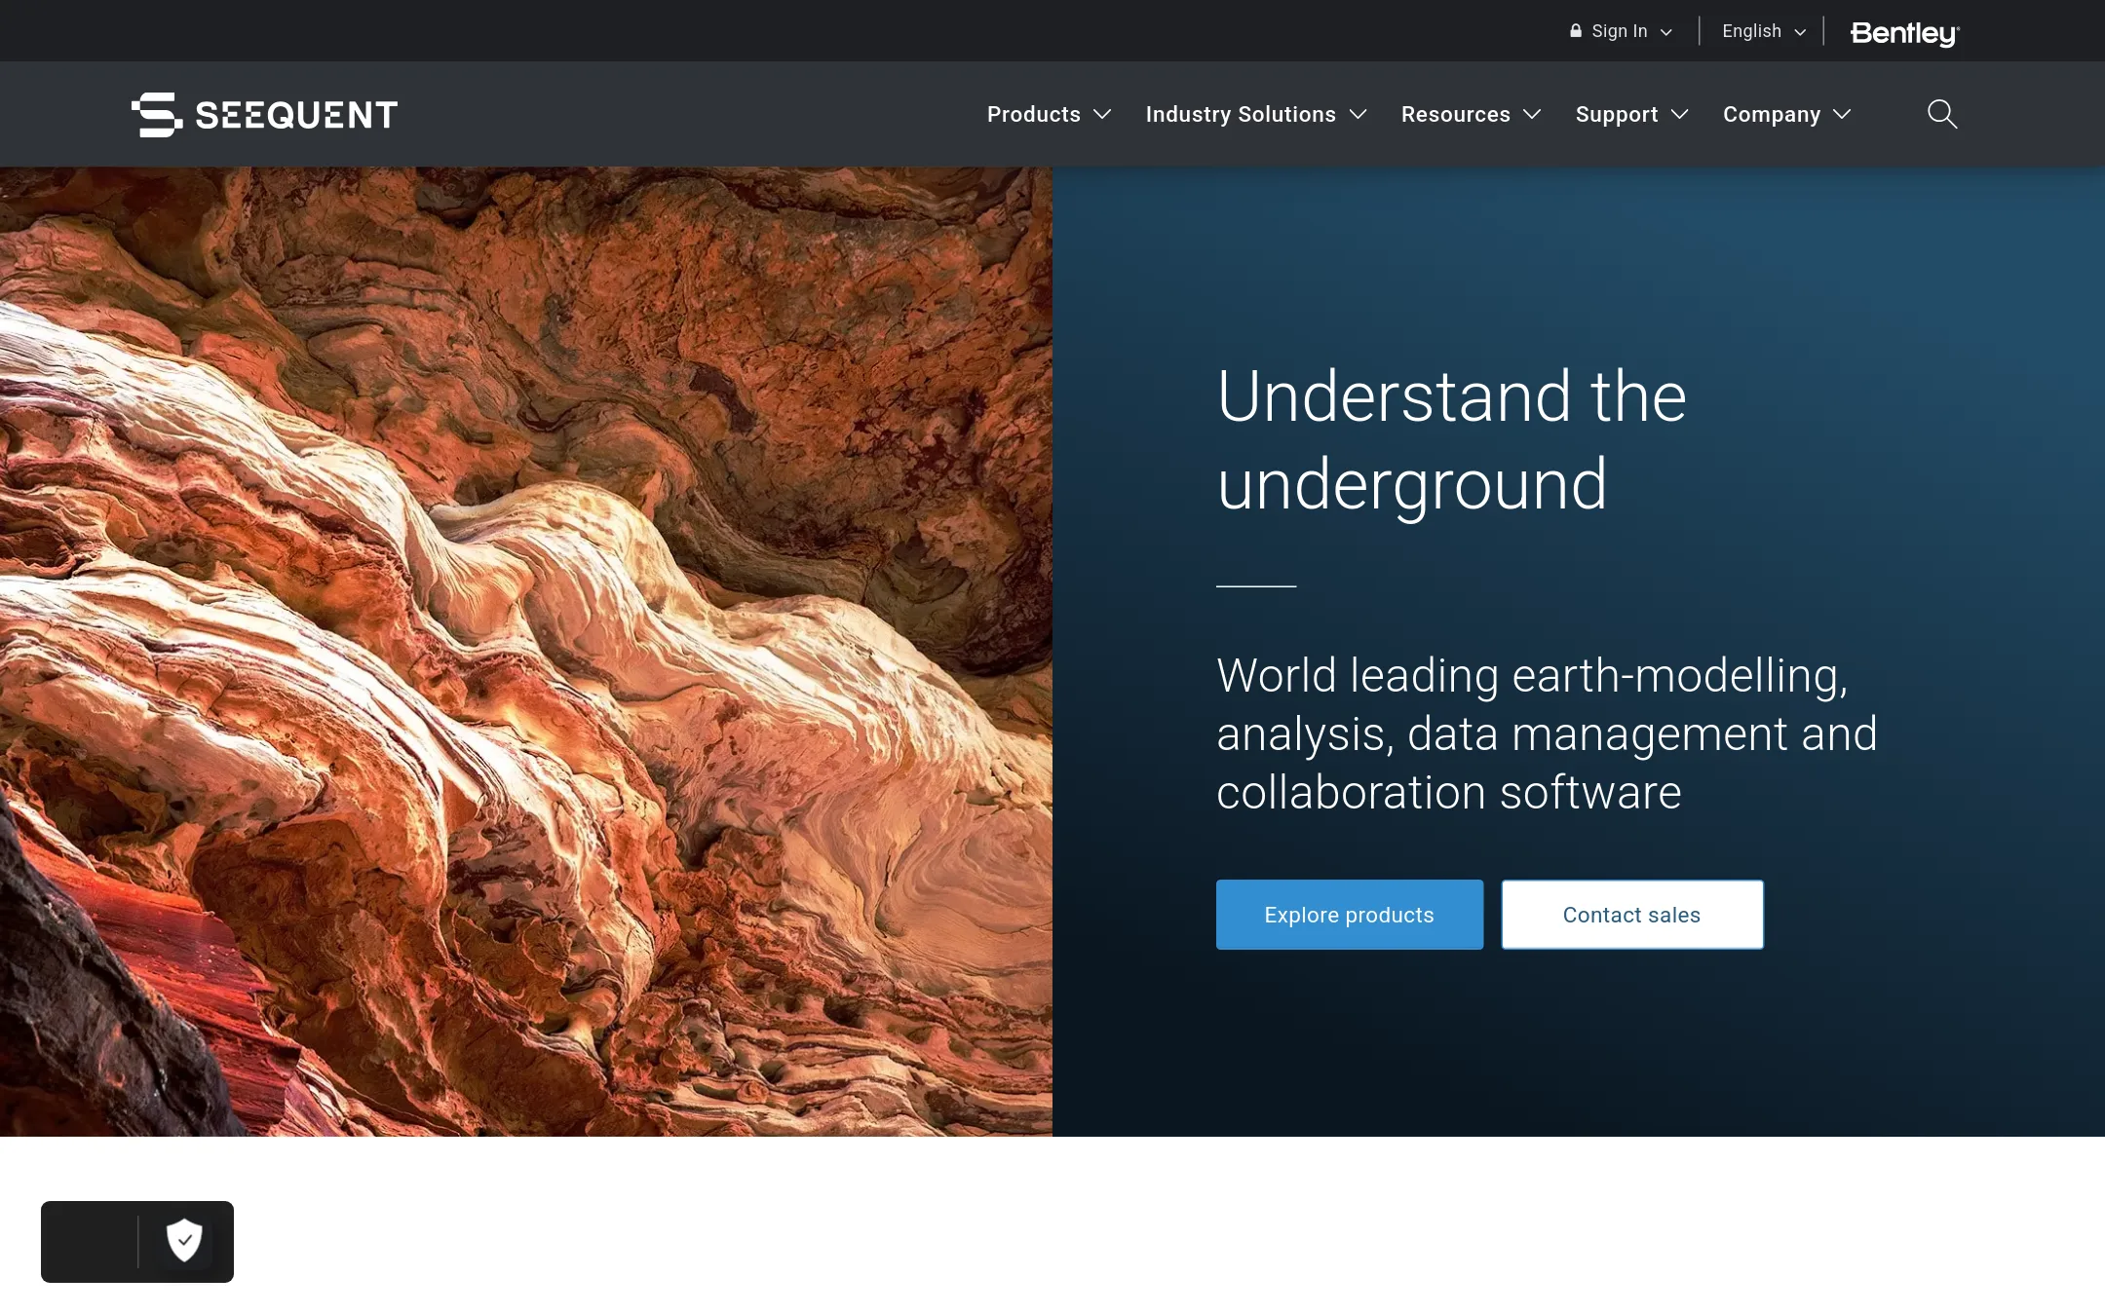Expand the Products chevron

coord(1102,115)
